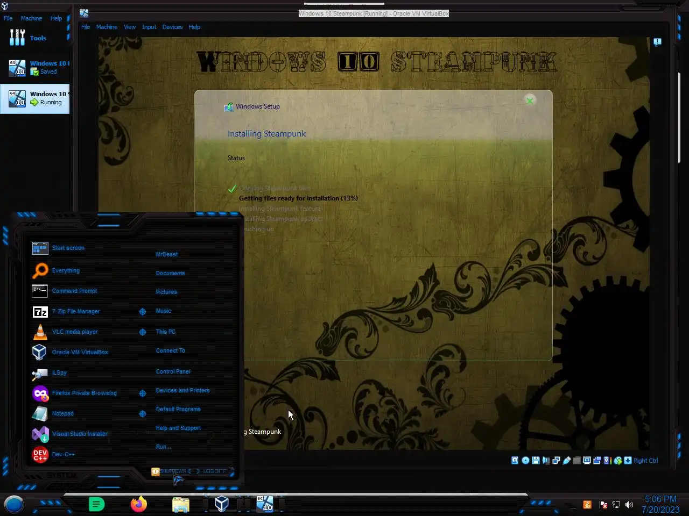Viewport: 689px width, 516px height.
Task: Expand jump list for 7-Zip File Manager
Action: click(x=143, y=311)
